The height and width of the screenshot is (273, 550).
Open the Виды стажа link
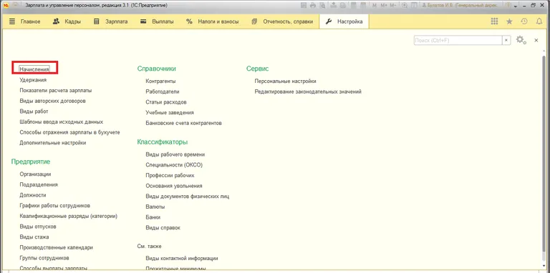[34, 237]
